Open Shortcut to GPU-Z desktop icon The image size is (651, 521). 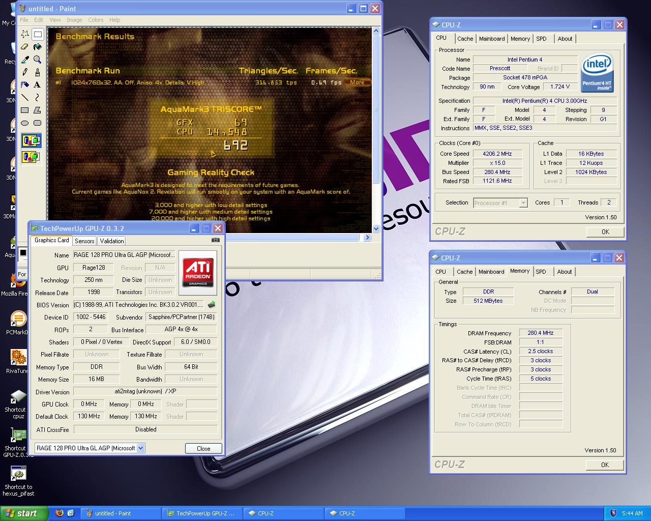[x=18, y=443]
